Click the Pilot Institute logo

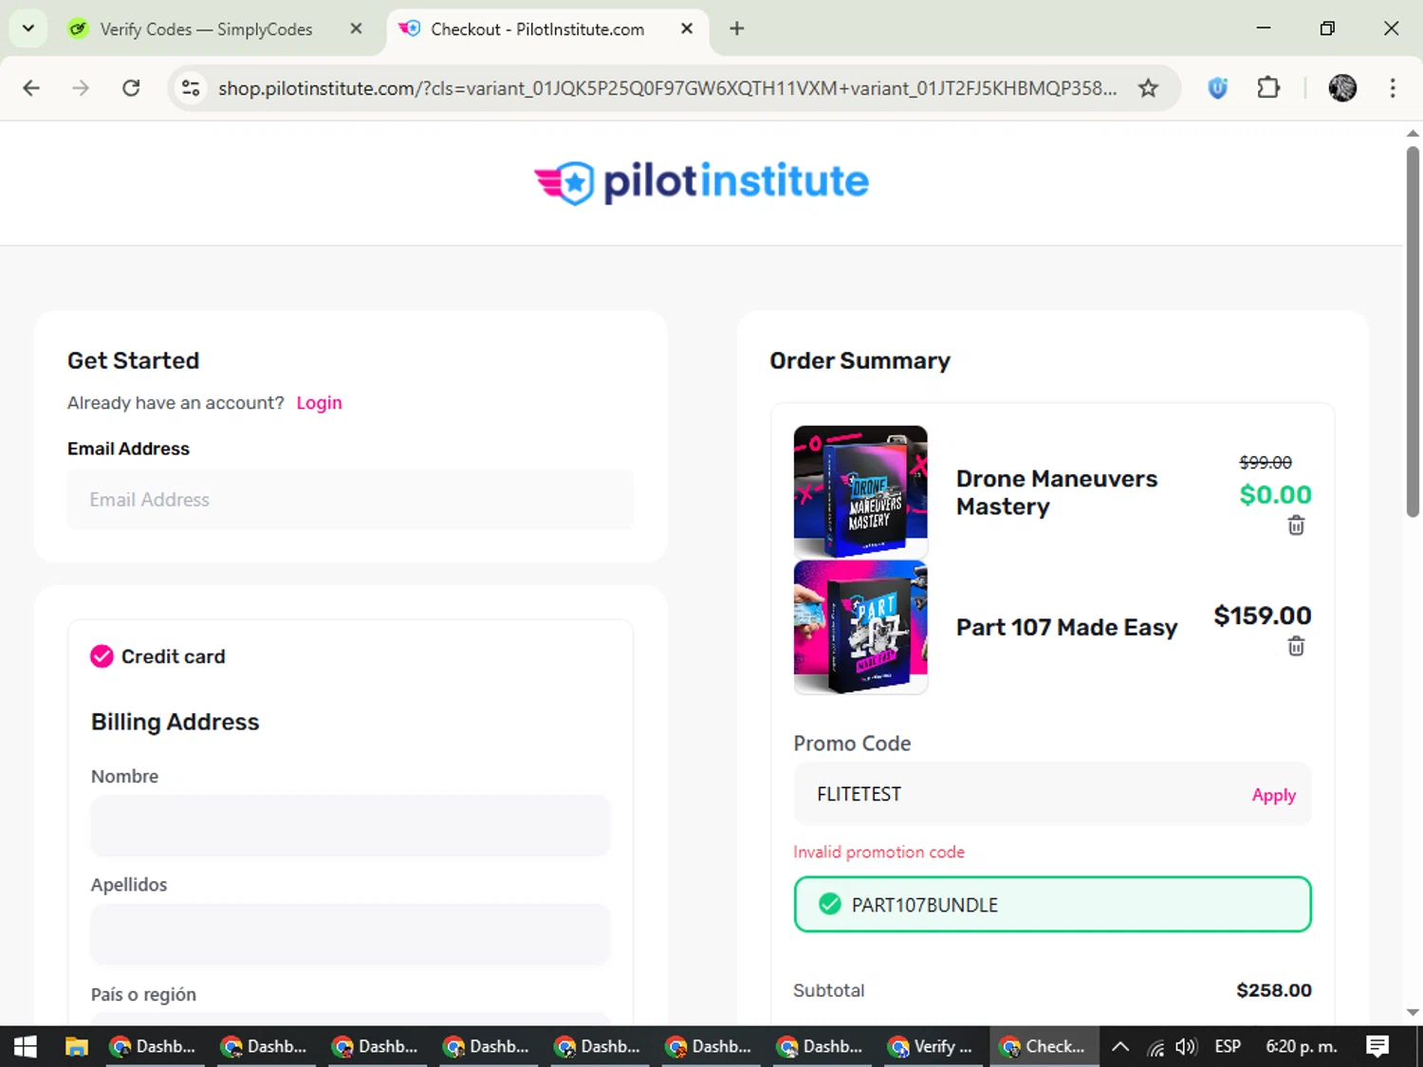[x=701, y=182]
